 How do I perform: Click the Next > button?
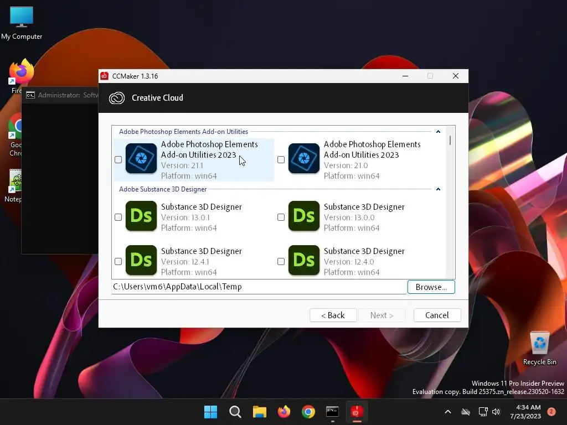pos(382,315)
